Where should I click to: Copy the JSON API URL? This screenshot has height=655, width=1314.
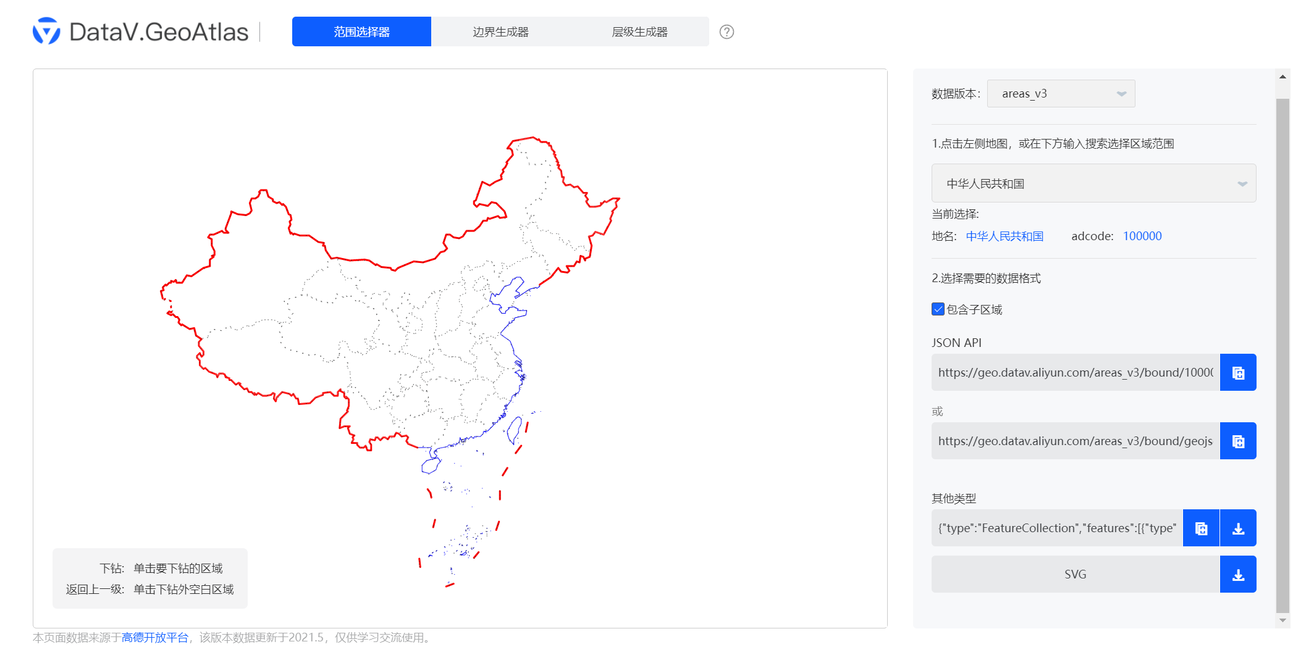[x=1237, y=372]
